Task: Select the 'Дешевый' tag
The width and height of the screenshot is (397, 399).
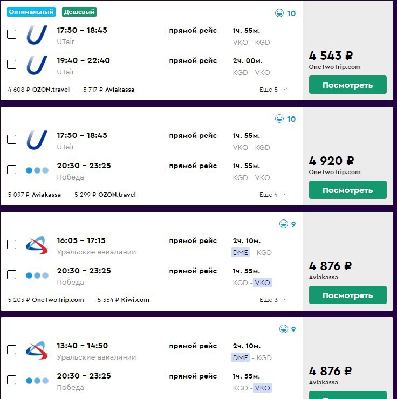Action: pyautogui.click(x=79, y=12)
